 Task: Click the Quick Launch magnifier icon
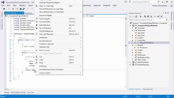[158, 2]
